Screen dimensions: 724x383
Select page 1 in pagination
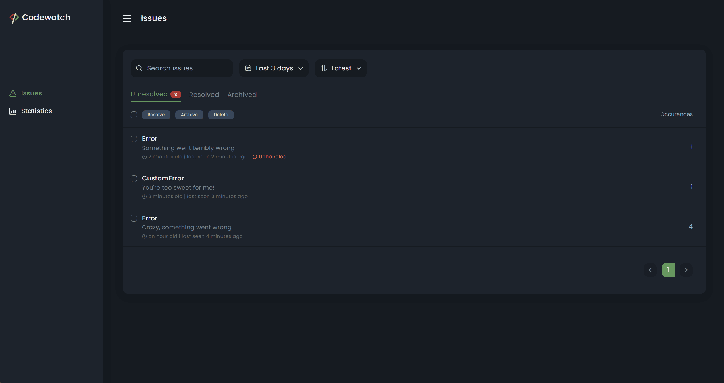(668, 270)
